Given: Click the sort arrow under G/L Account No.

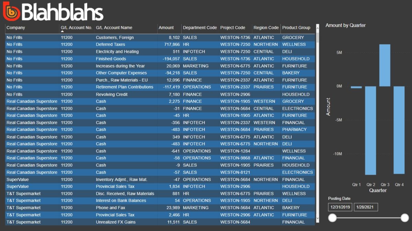Looking at the screenshot, I should click(62, 32).
